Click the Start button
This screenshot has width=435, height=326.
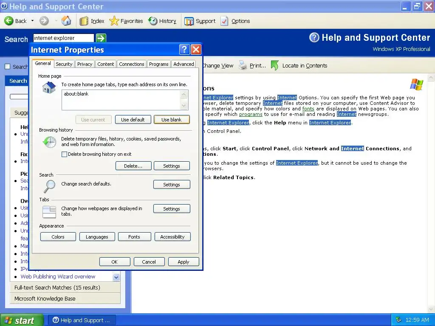point(22,320)
